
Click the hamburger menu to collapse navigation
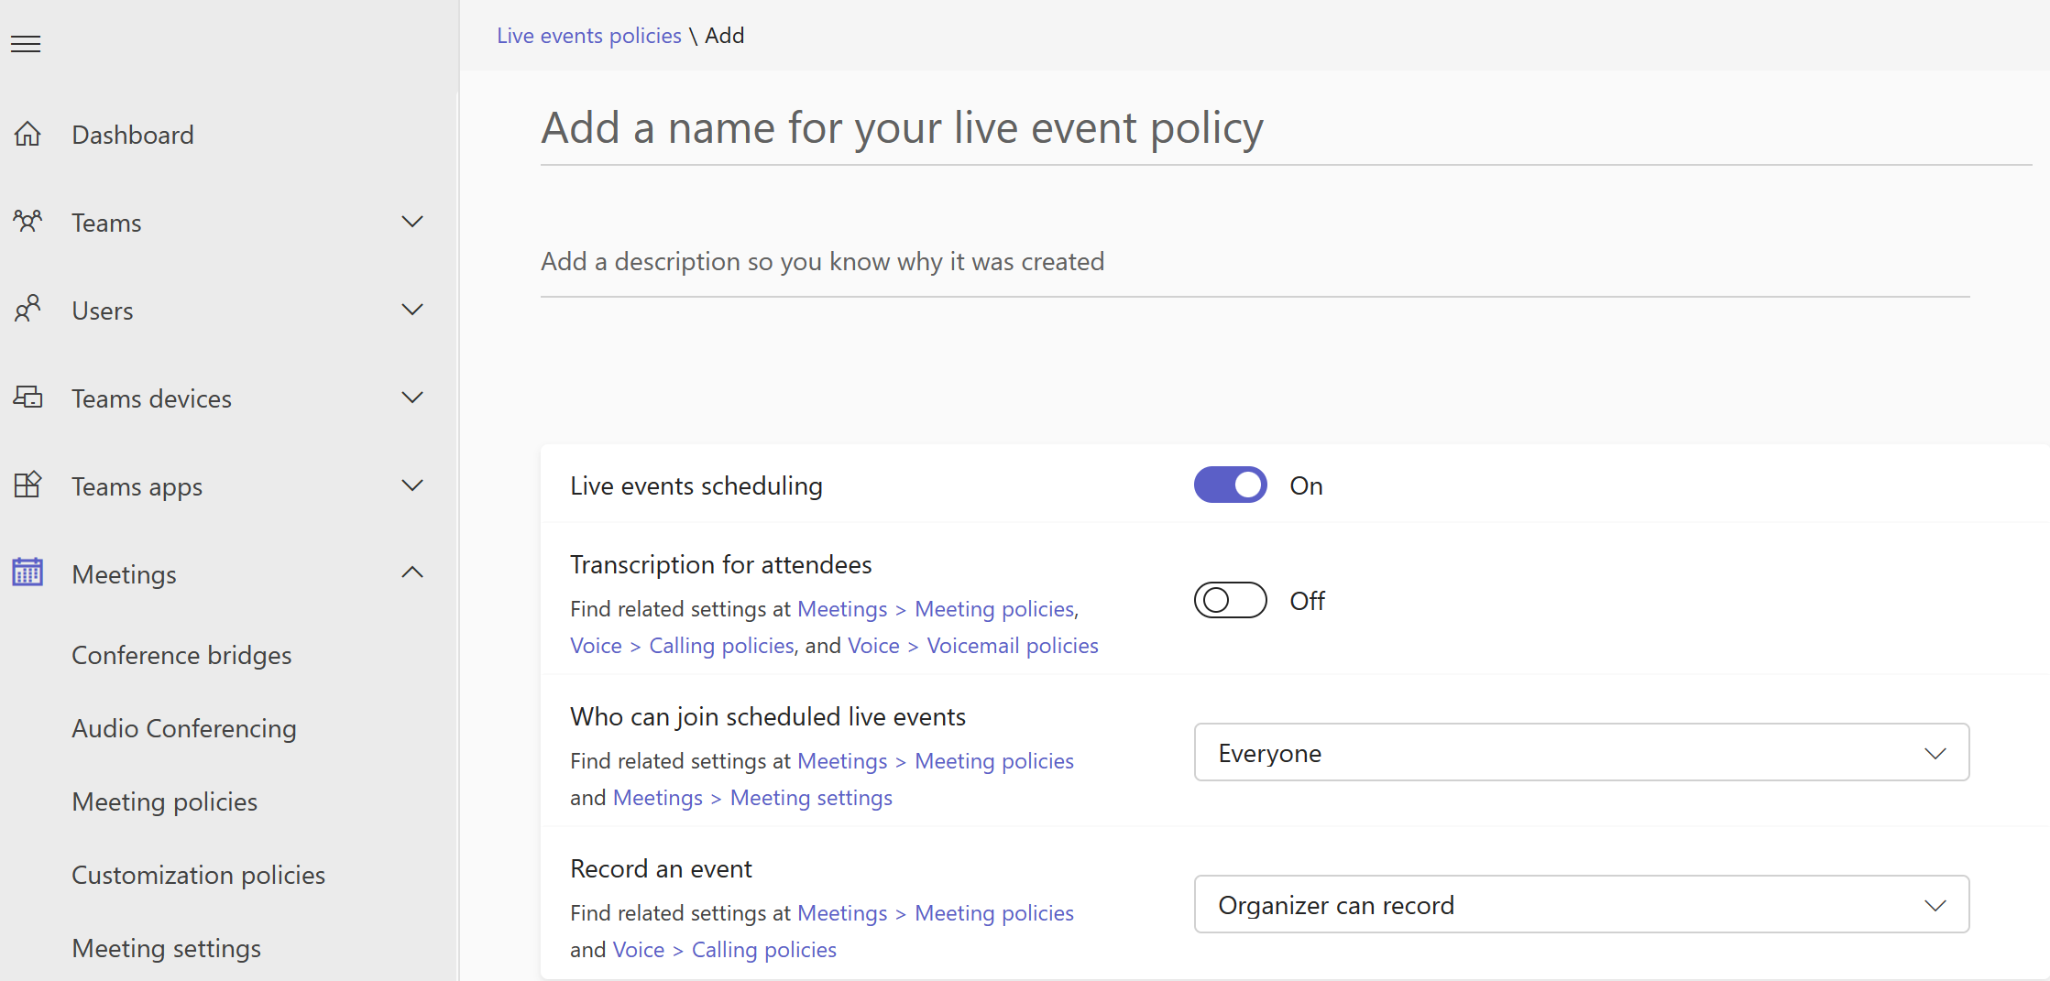(x=25, y=43)
